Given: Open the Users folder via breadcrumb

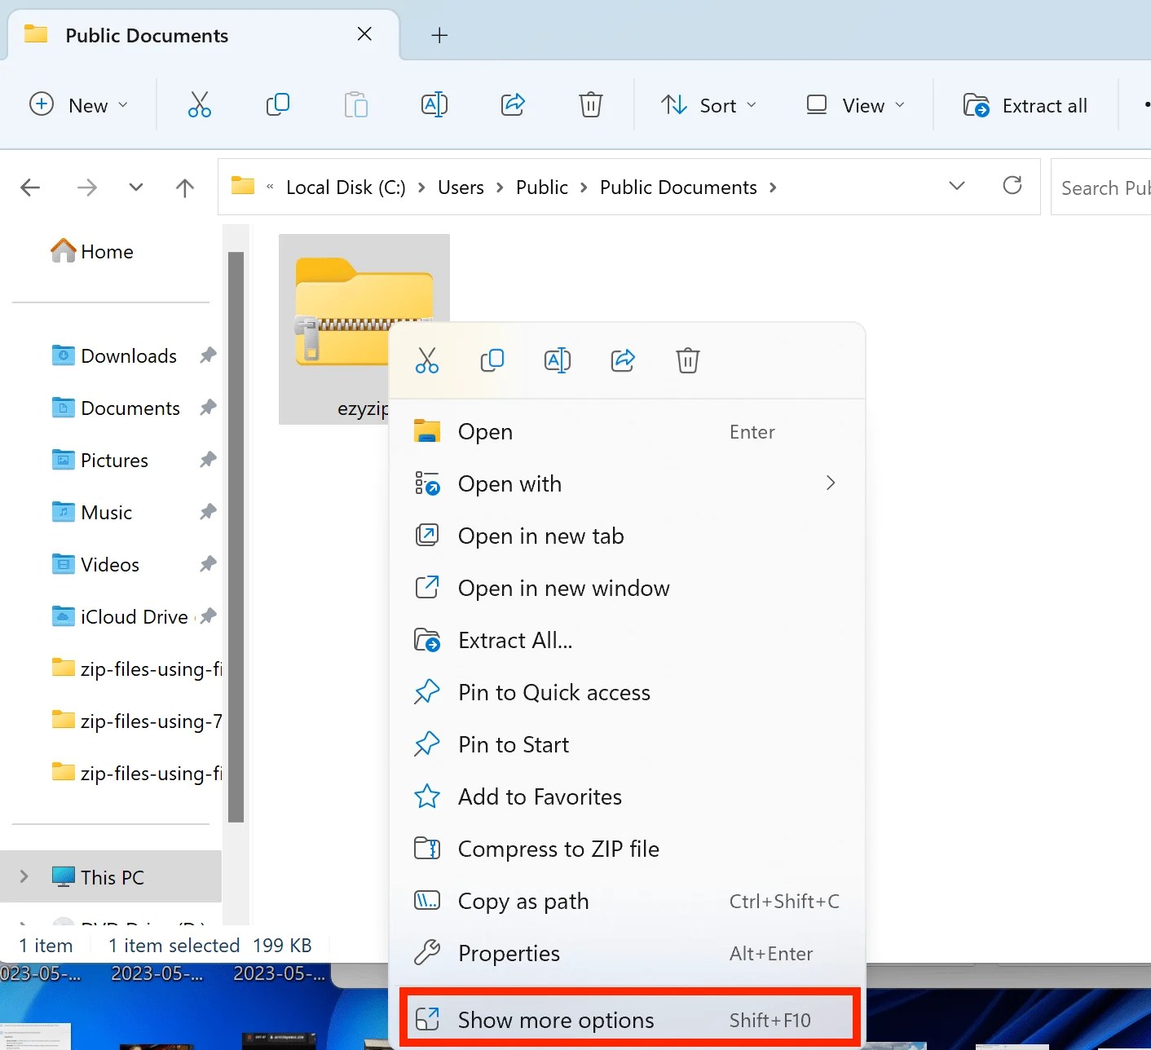Looking at the screenshot, I should (x=460, y=187).
